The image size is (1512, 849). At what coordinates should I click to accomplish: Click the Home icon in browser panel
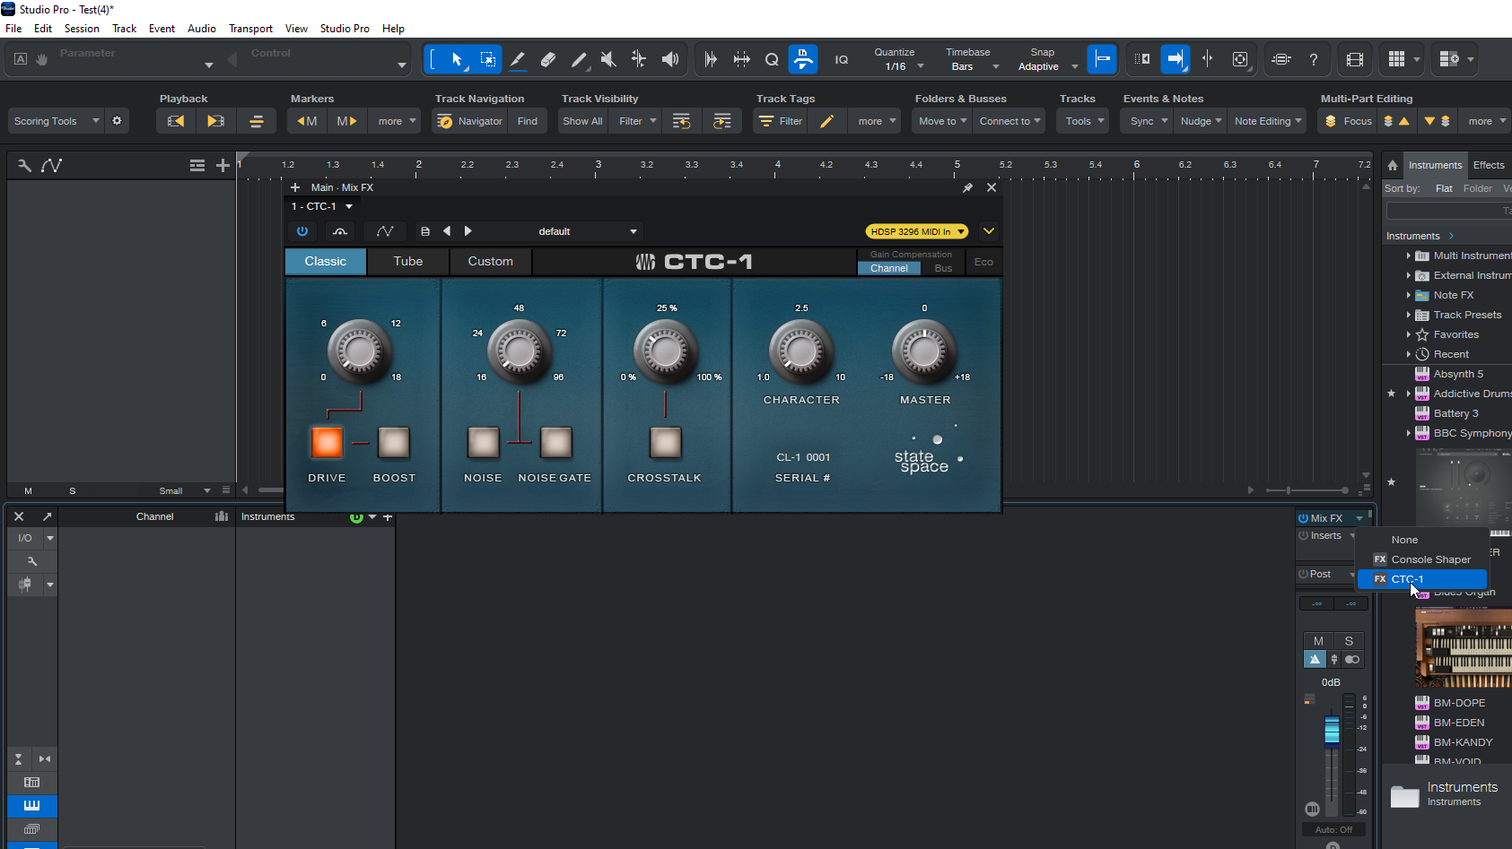coord(1393,165)
